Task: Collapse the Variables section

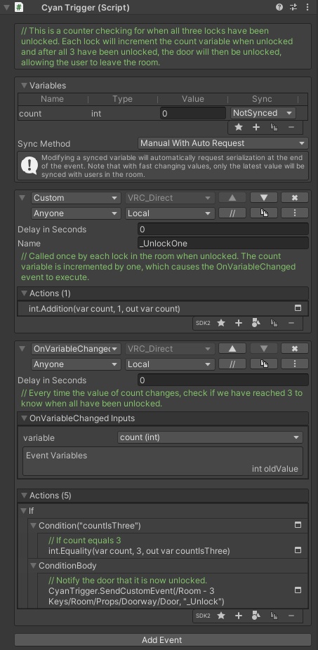Action: pyautogui.click(x=24, y=86)
